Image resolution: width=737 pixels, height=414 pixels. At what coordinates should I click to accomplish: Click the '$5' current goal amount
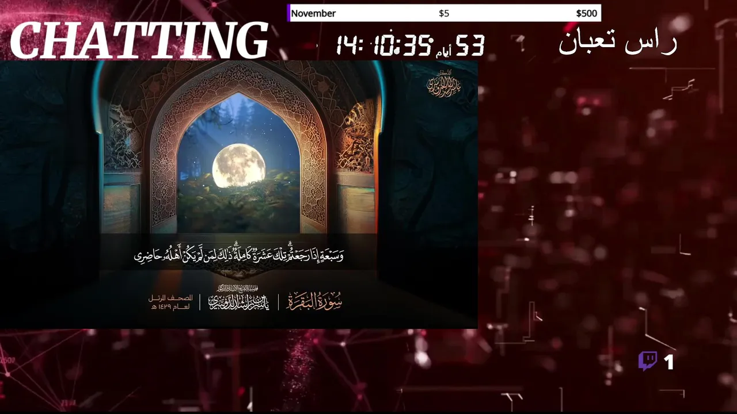click(444, 13)
